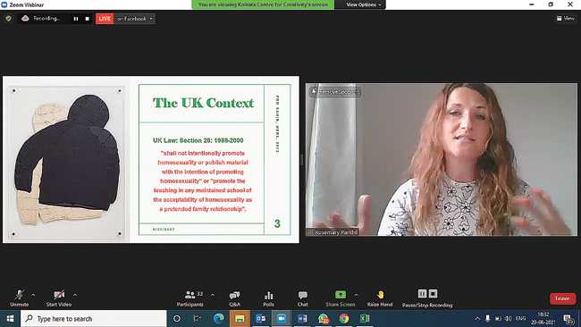Launch Microsoft Edge from the taskbar
The image size is (581, 327).
coord(219,318)
